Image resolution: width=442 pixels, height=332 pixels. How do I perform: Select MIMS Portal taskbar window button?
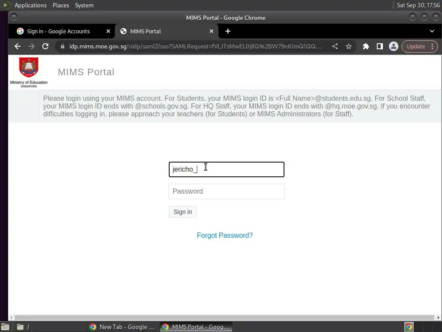196,327
